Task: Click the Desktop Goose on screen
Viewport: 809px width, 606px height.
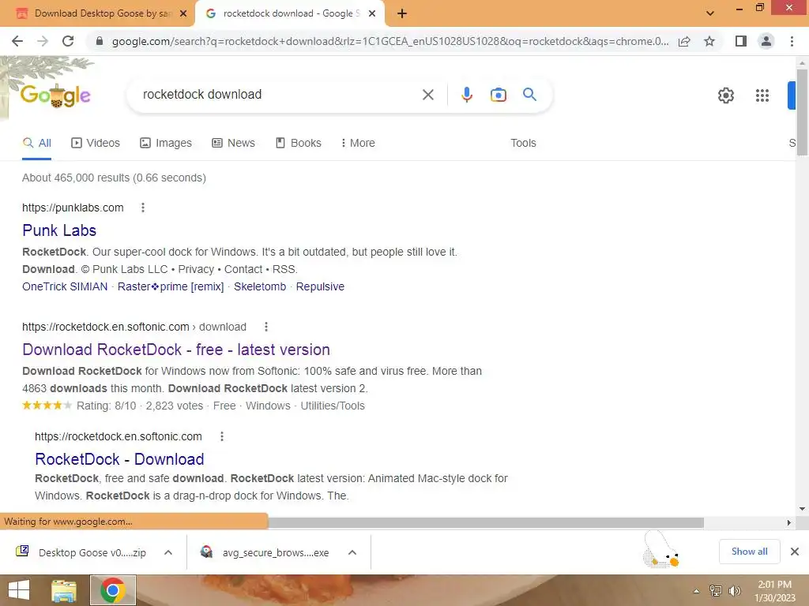Action: click(x=661, y=550)
